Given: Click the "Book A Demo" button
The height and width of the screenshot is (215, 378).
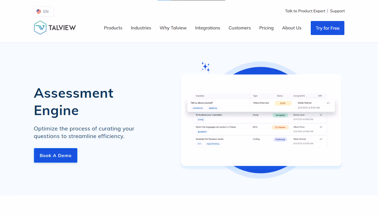Looking at the screenshot, I should coord(55,155).
